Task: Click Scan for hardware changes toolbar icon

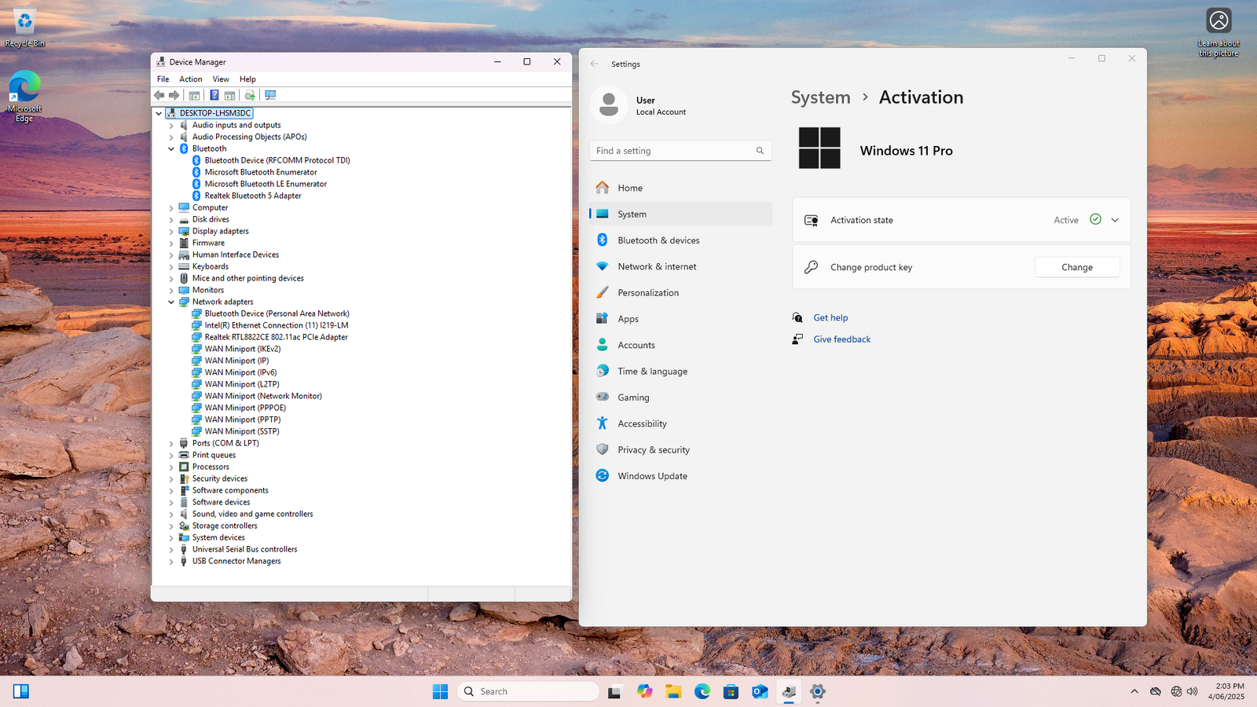Action: tap(270, 95)
